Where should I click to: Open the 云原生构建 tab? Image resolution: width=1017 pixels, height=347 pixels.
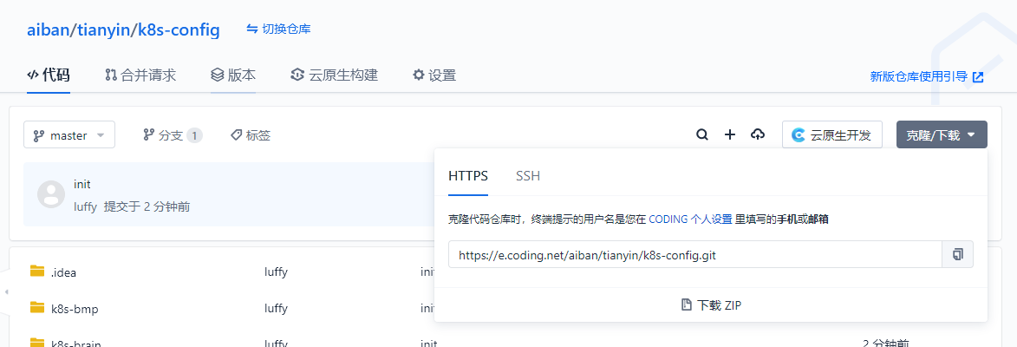pos(334,75)
